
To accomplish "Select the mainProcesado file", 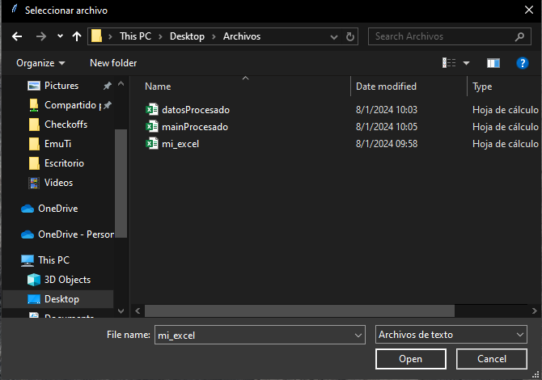I will point(195,127).
